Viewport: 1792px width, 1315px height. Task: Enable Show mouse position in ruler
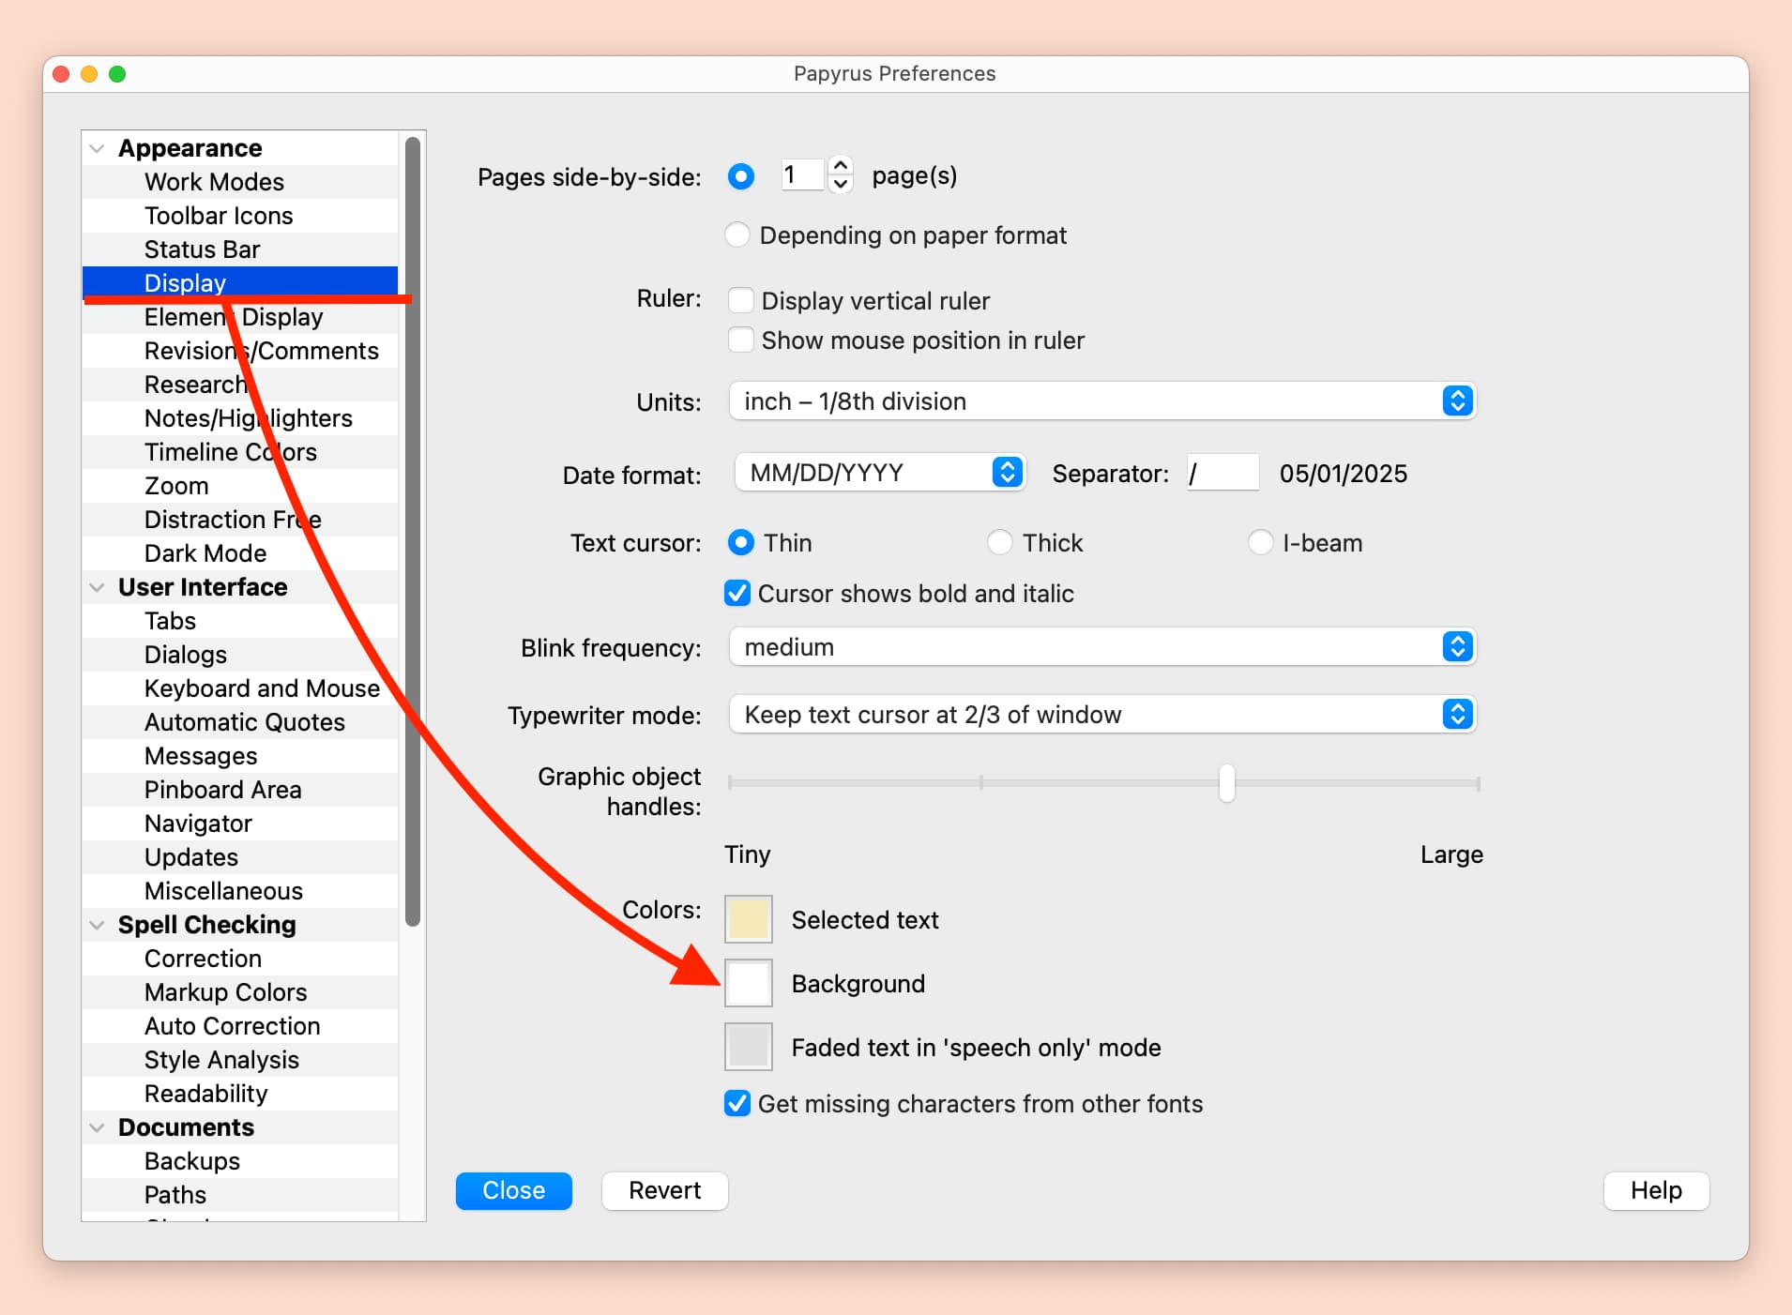(741, 340)
